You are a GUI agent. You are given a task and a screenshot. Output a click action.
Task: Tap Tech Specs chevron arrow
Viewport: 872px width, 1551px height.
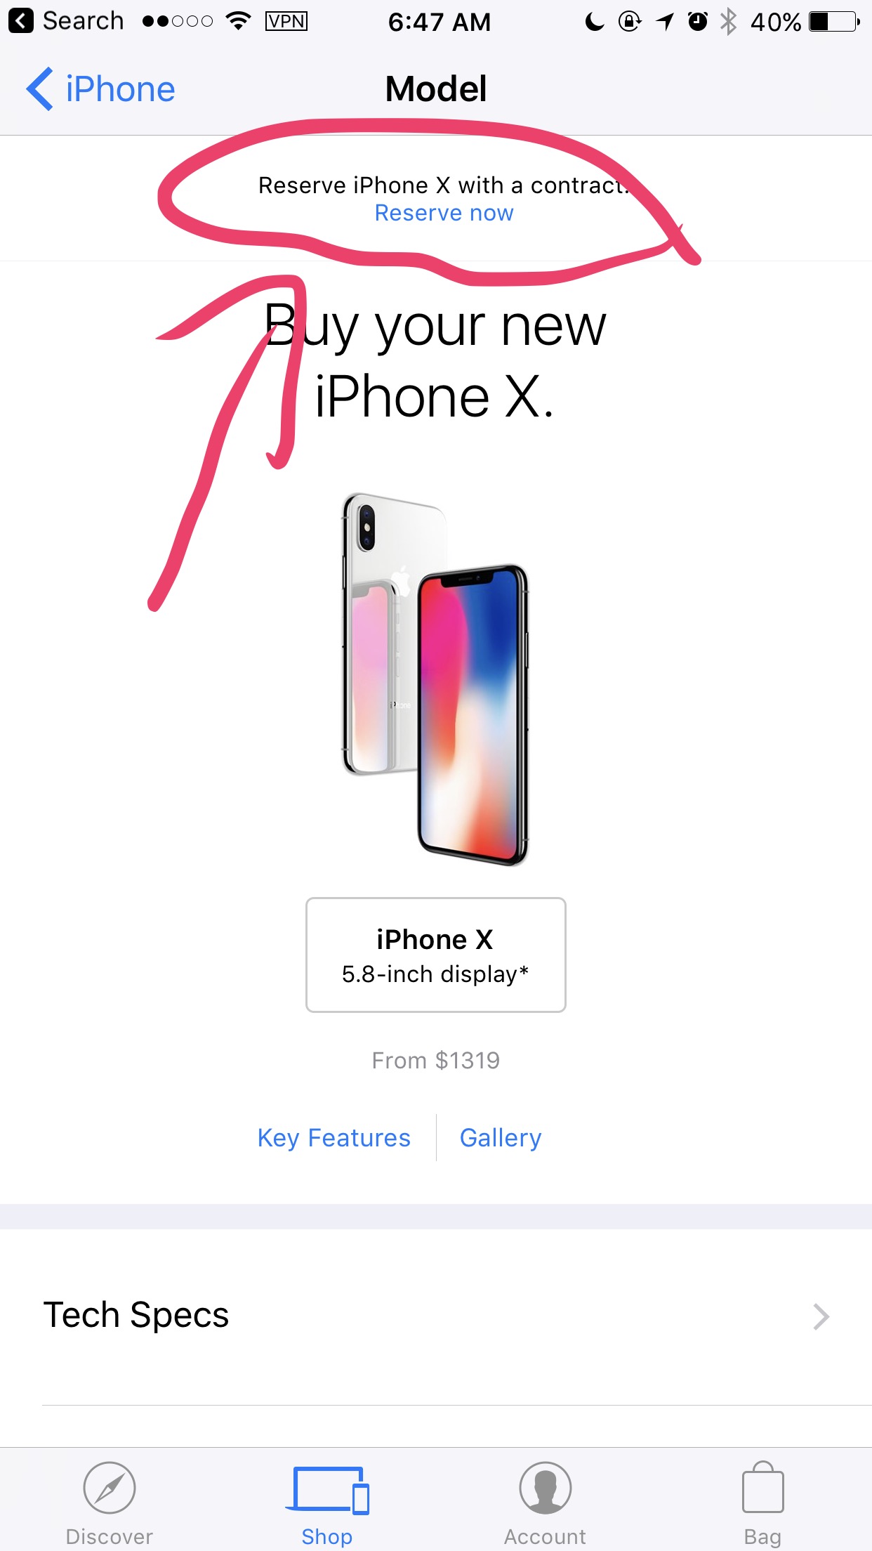point(821,1316)
